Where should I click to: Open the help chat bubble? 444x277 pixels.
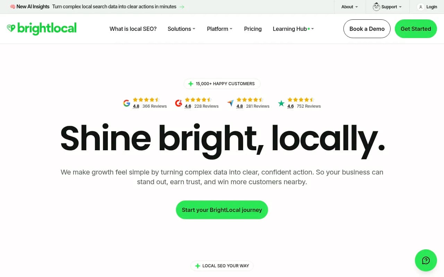[x=426, y=260]
